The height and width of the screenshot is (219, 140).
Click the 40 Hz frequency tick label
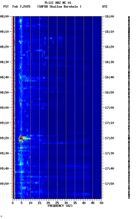pyautogui.click(x=84, y=203)
